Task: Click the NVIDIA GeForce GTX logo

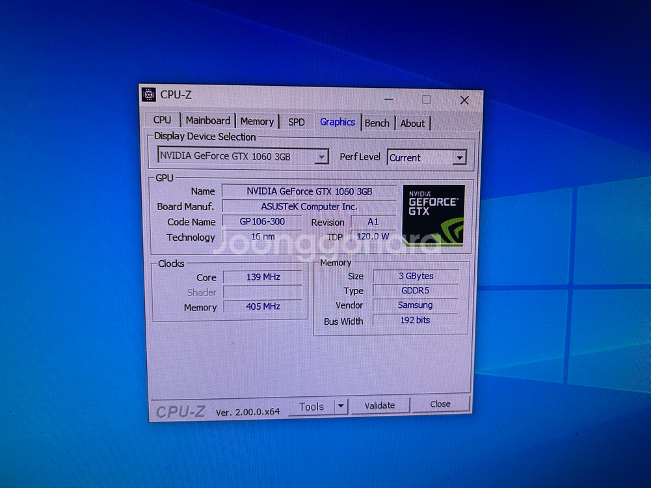Action: pos(433,215)
